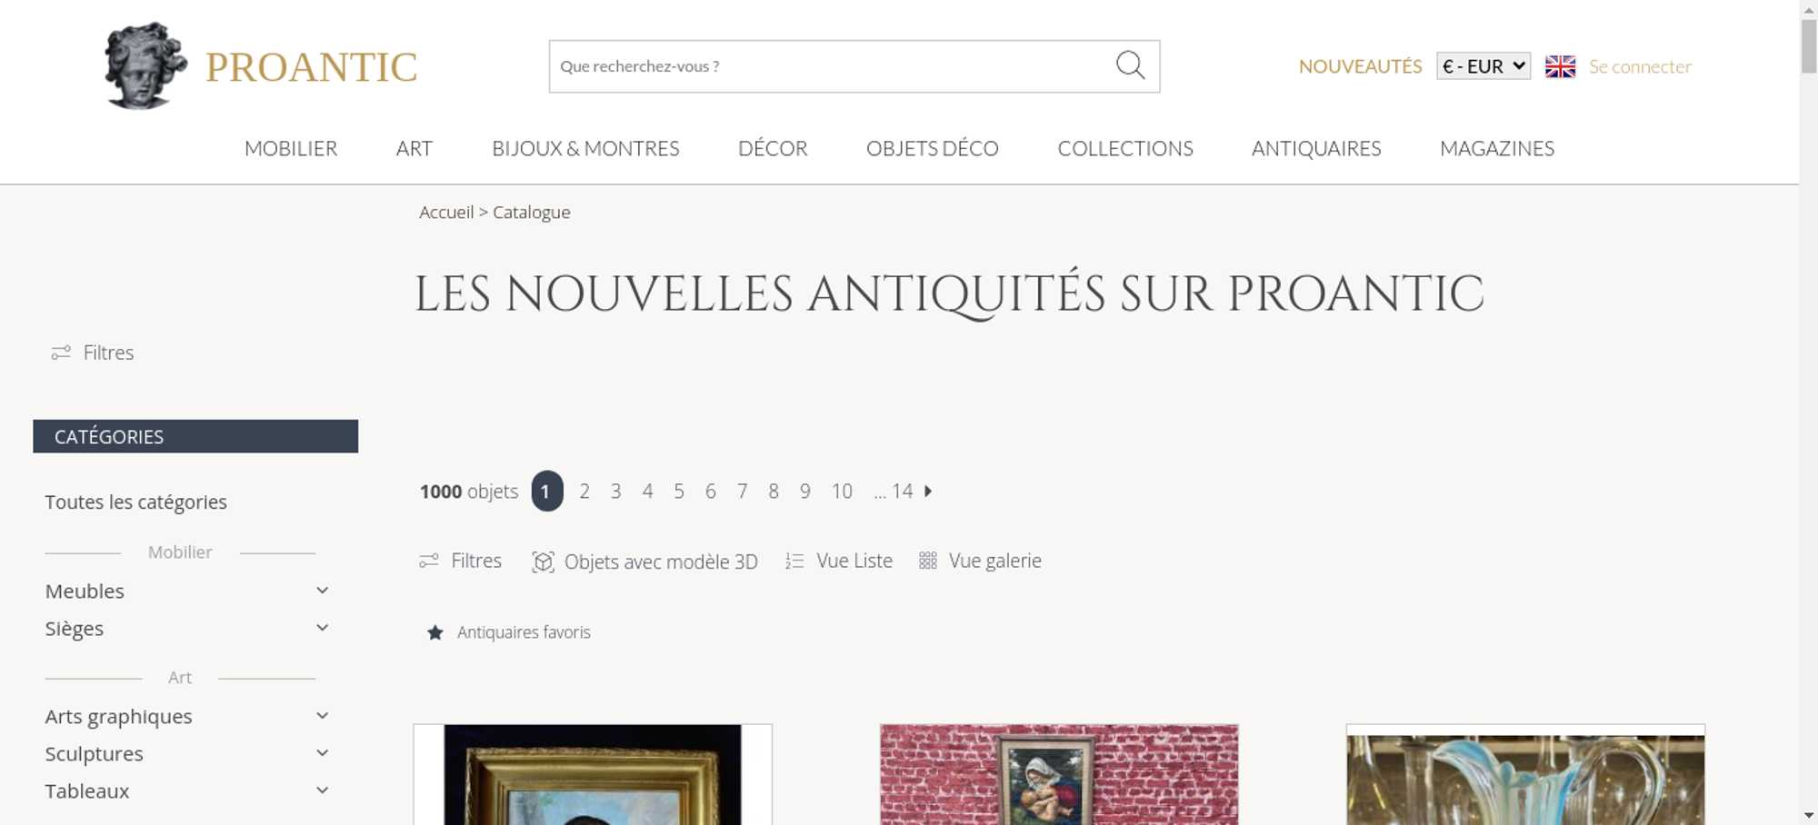Go to next page arrow in pagination
This screenshot has width=1818, height=825.
click(x=928, y=491)
